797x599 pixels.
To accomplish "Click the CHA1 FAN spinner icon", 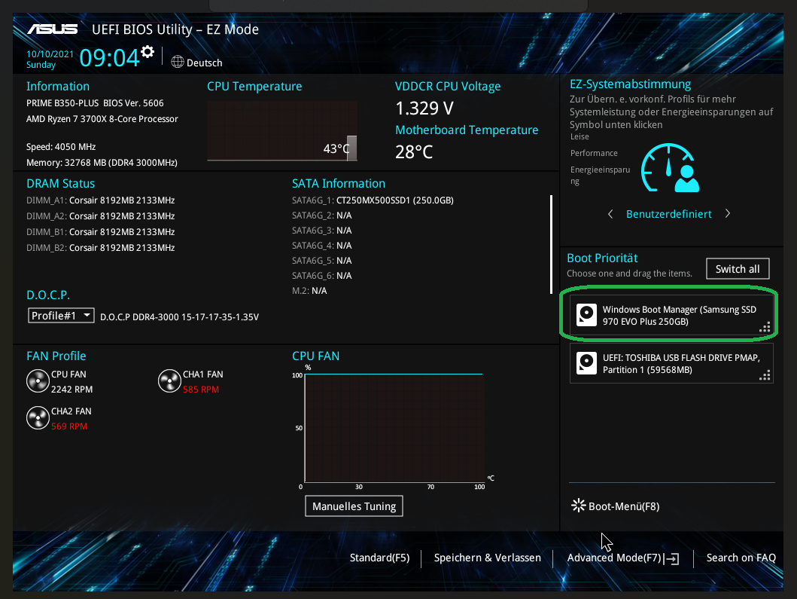I will pyautogui.click(x=169, y=381).
